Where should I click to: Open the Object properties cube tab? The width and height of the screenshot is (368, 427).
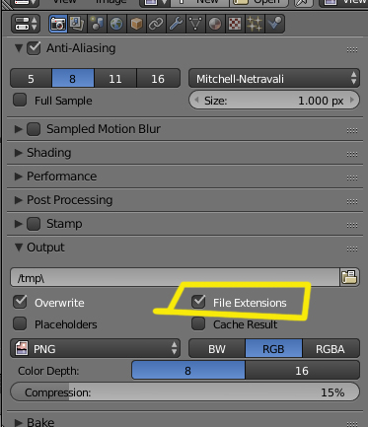(x=136, y=24)
